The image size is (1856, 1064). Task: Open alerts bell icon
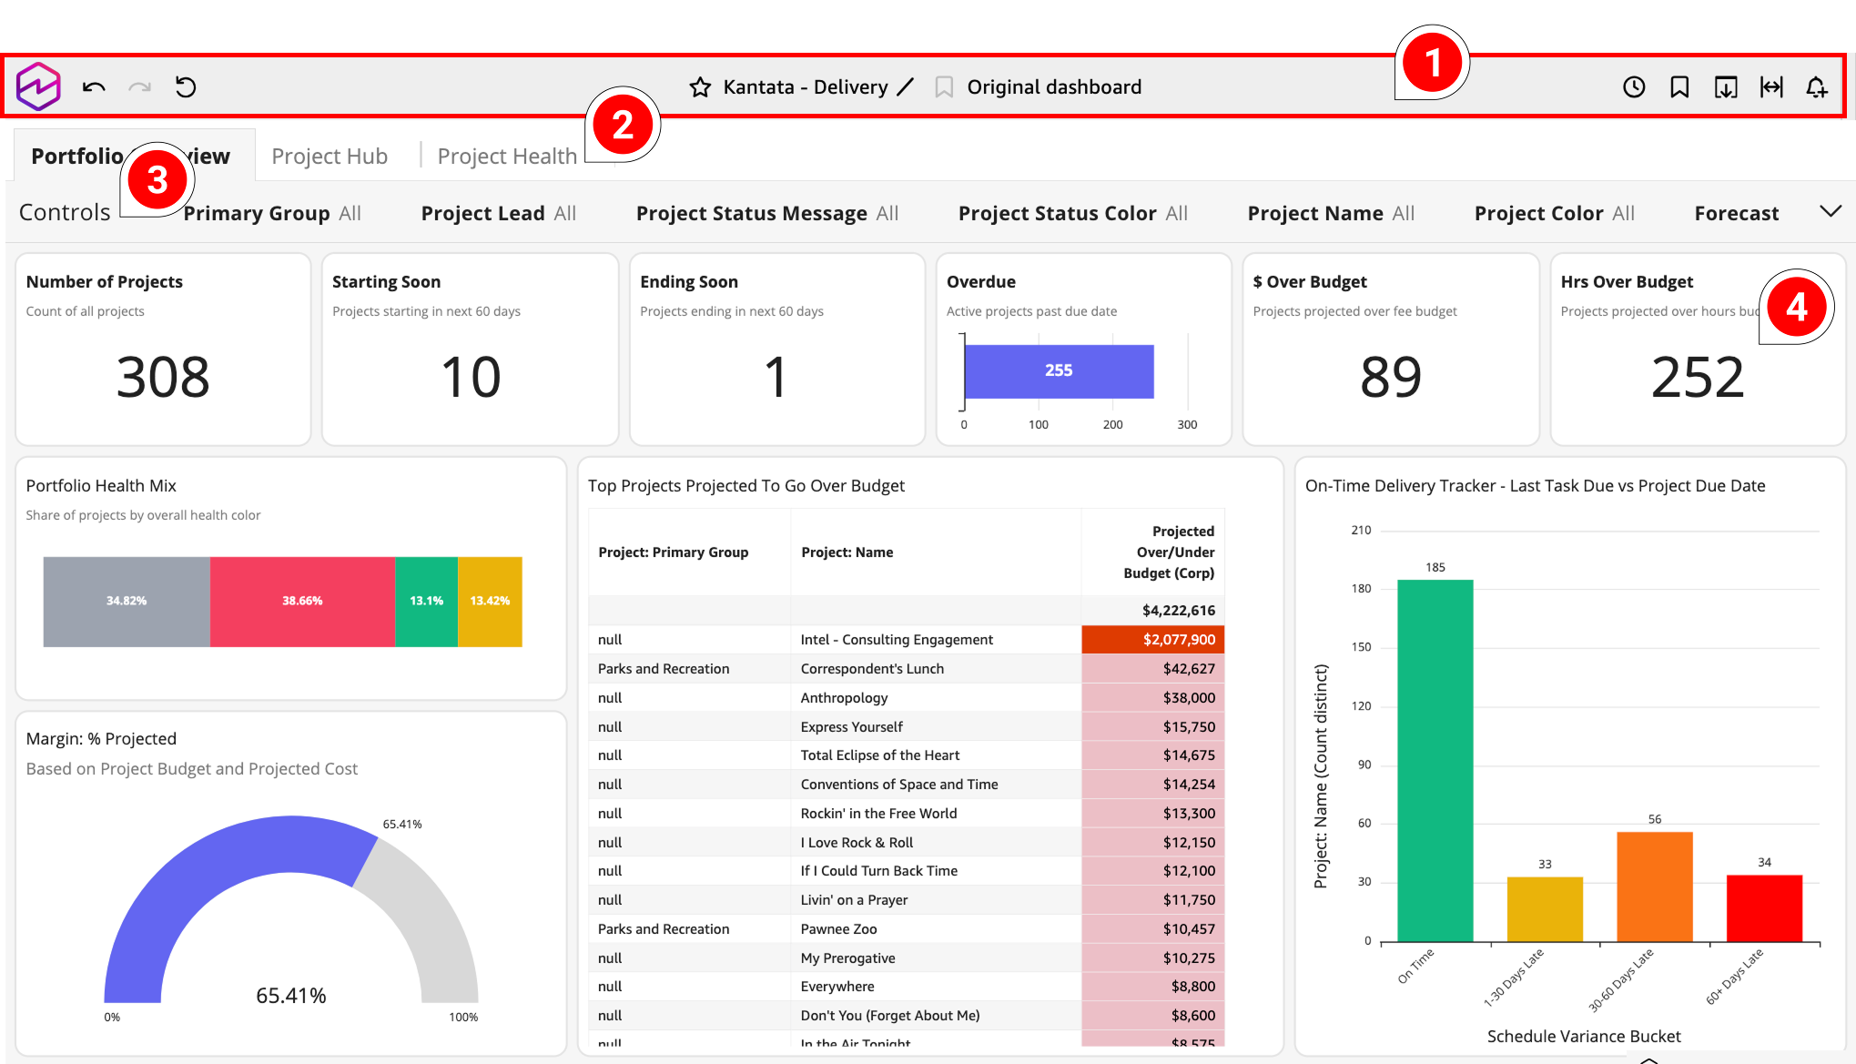coord(1817,86)
